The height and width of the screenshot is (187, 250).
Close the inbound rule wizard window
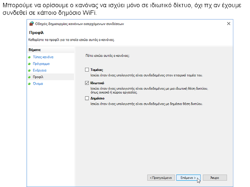click(229, 24)
